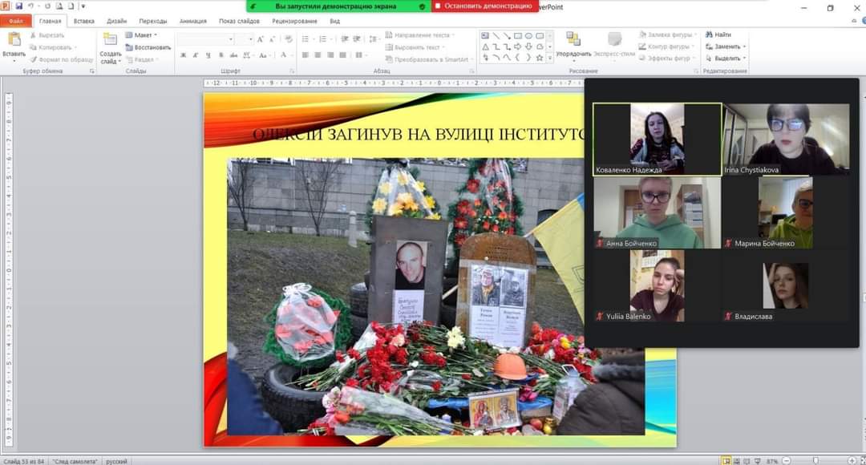Select Irina Chystiakova's video thumbnail
Viewport: 866px width, 465px height.
click(x=786, y=139)
